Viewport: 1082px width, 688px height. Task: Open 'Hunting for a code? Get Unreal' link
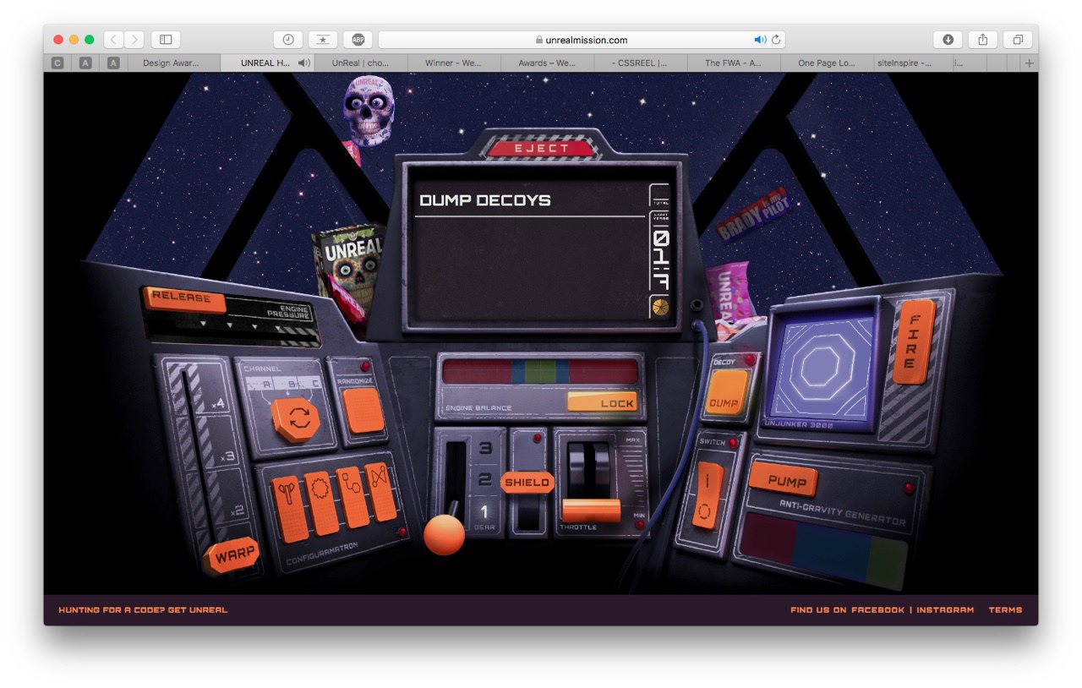tap(143, 609)
